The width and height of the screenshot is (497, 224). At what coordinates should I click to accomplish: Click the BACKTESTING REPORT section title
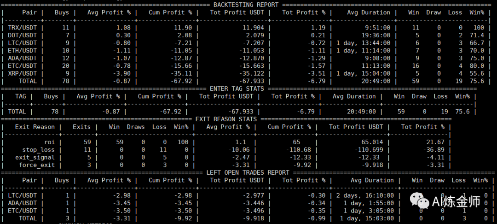[246, 5]
